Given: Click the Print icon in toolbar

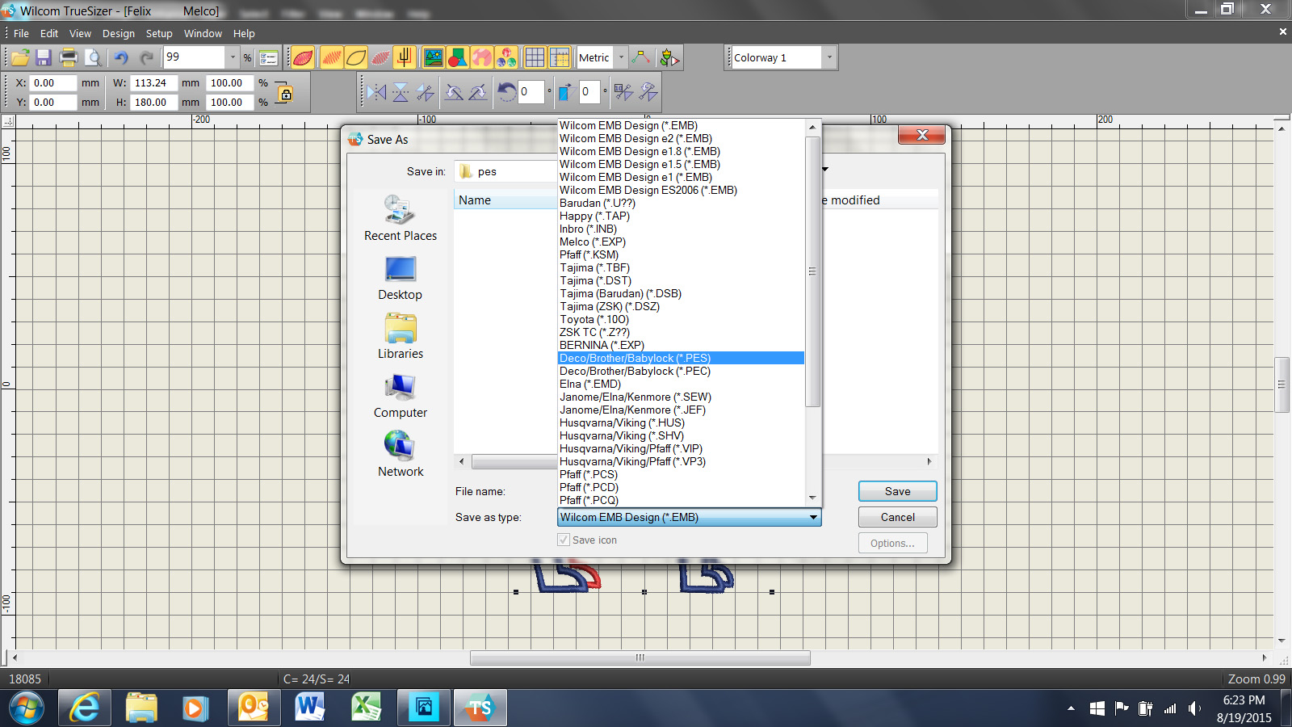Looking at the screenshot, I should pyautogui.click(x=69, y=57).
